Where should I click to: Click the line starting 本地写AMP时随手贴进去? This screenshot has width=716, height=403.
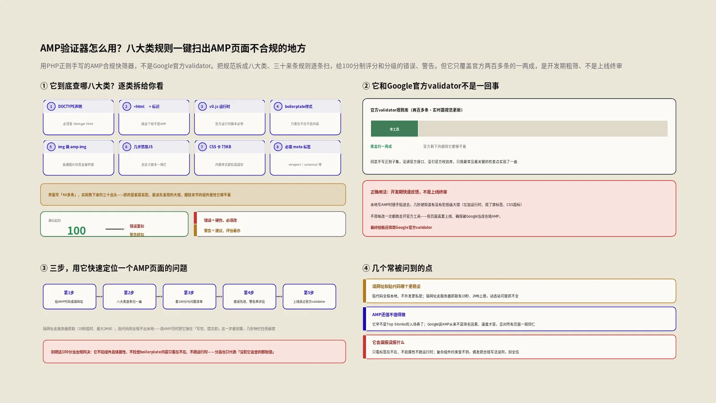pos(446,205)
